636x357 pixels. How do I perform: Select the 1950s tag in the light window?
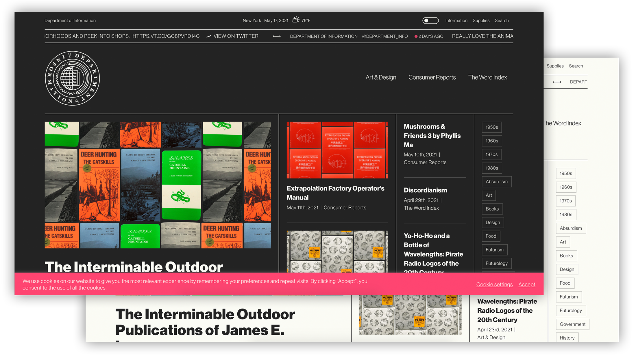pos(566,174)
